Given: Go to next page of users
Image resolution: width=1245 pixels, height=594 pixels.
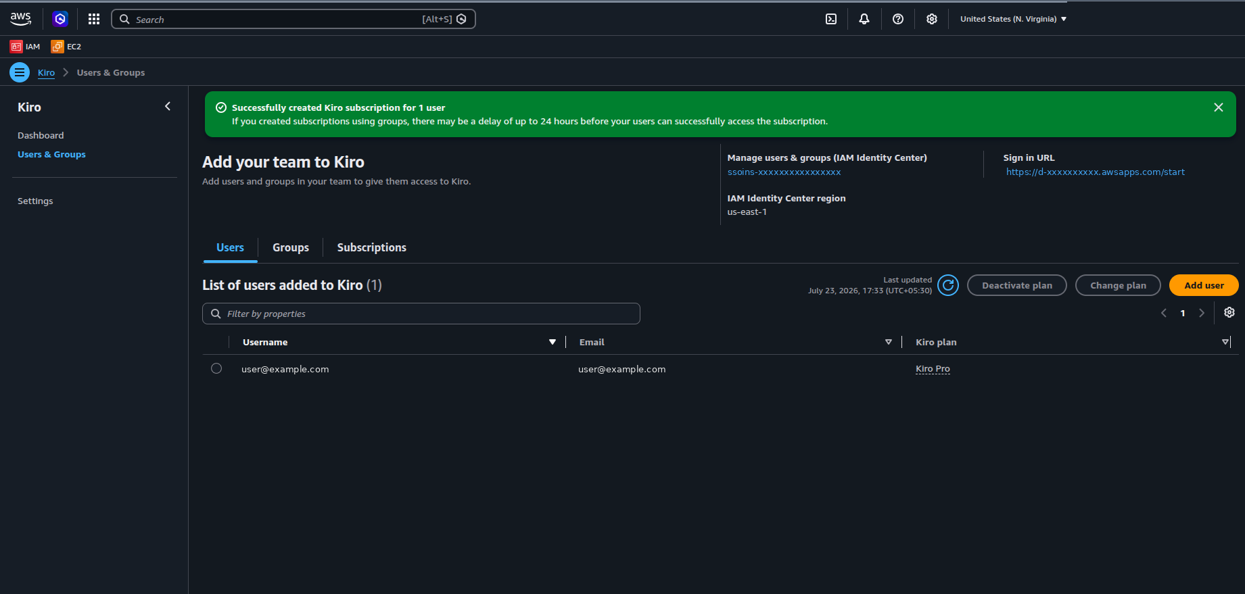Looking at the screenshot, I should (1202, 313).
